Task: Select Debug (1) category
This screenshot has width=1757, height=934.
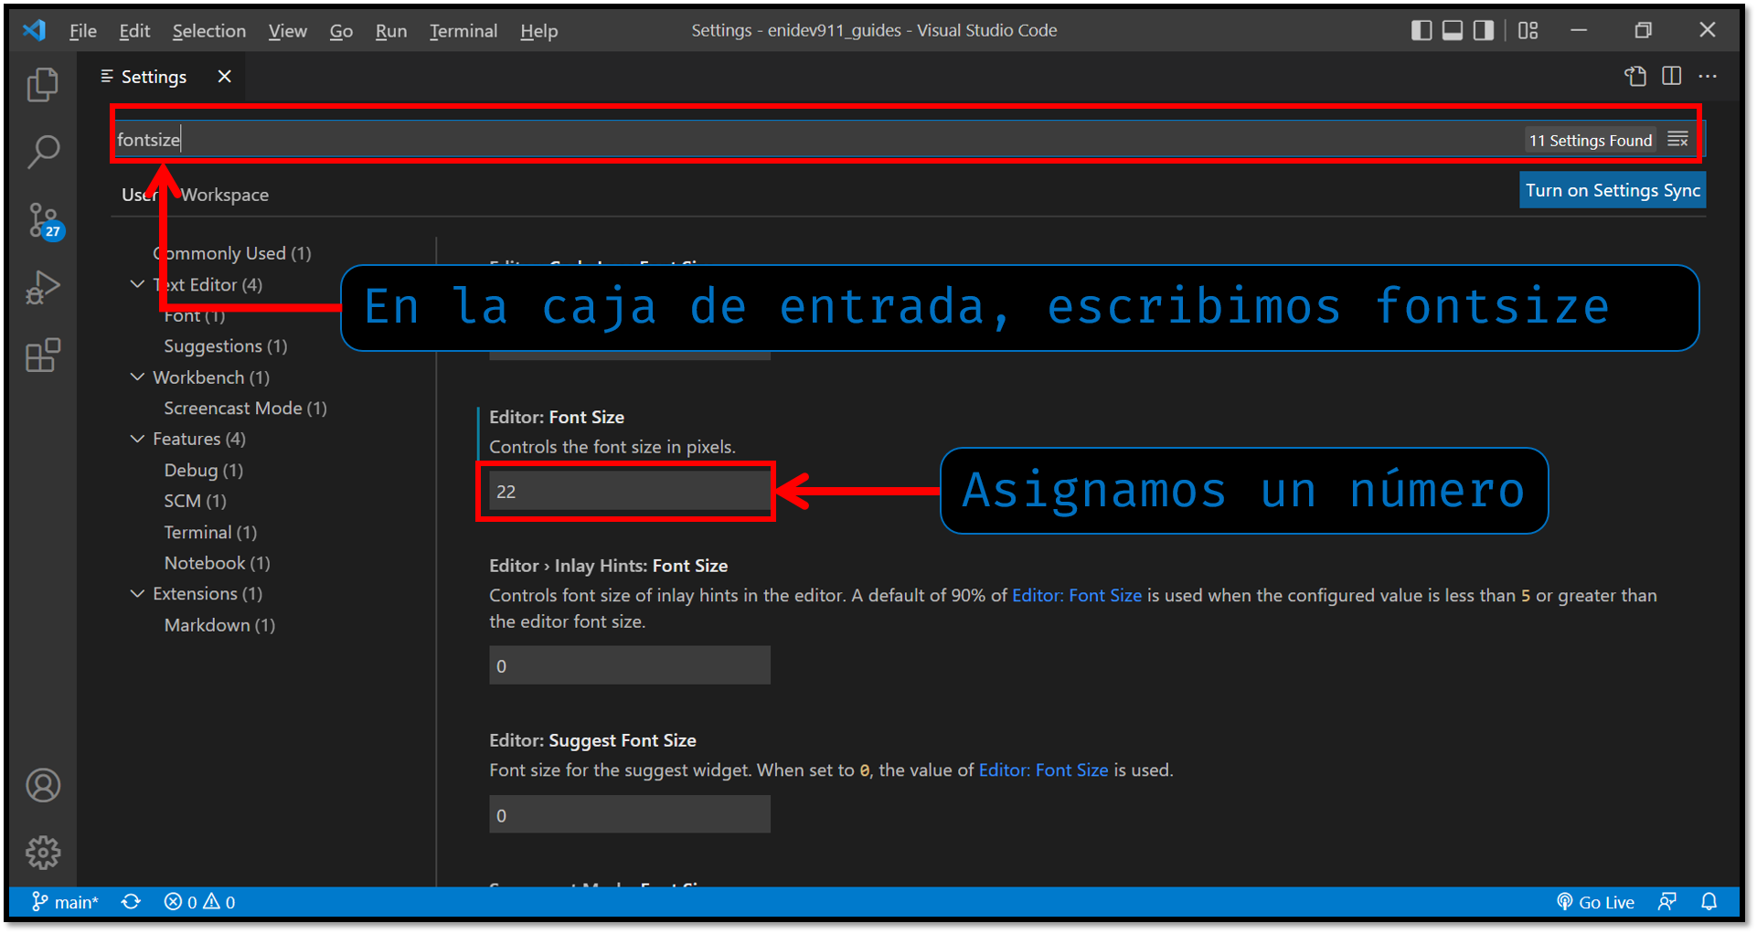Action: [203, 470]
